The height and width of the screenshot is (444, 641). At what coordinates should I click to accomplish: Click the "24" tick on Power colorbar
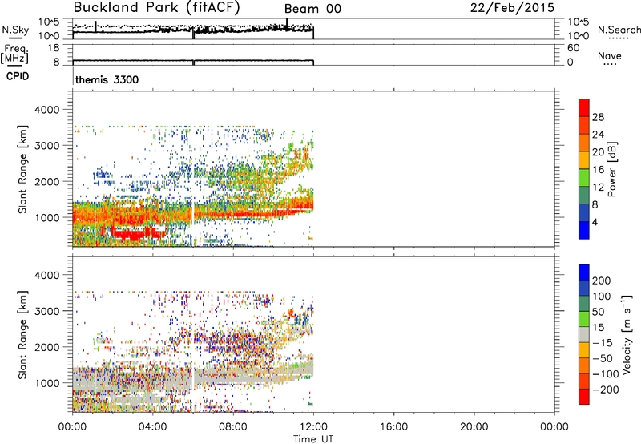598,135
